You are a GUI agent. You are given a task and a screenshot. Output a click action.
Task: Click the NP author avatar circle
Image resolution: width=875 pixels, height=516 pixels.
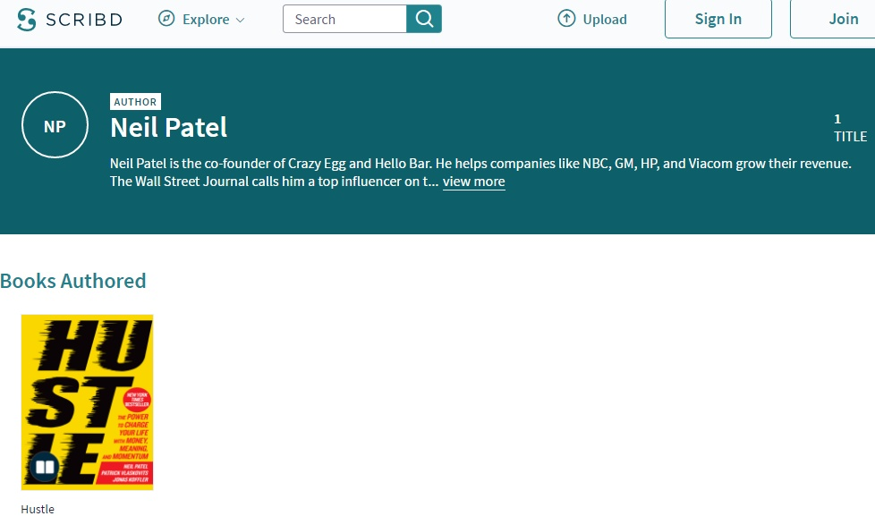(55, 125)
